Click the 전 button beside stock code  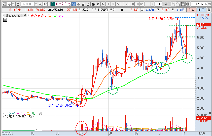tap(18, 4)
